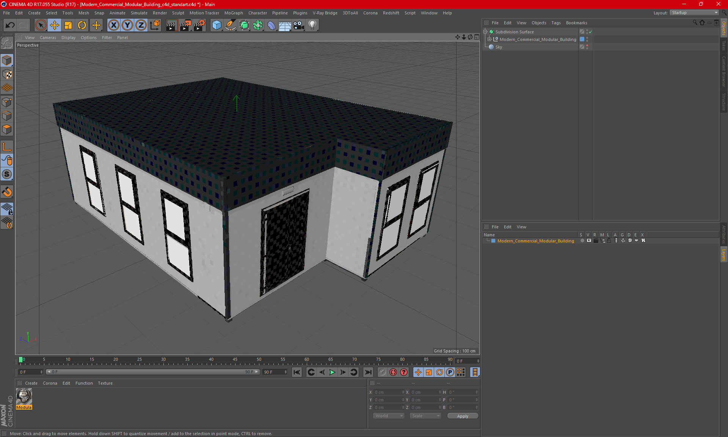Select Polygons mode icon

coord(7,129)
